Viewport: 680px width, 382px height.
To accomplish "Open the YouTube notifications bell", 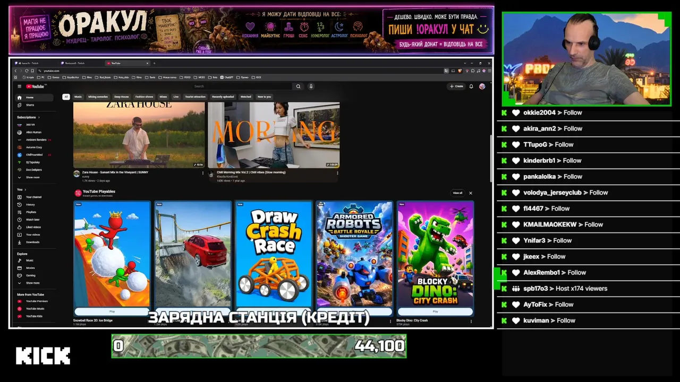I will click(x=471, y=86).
